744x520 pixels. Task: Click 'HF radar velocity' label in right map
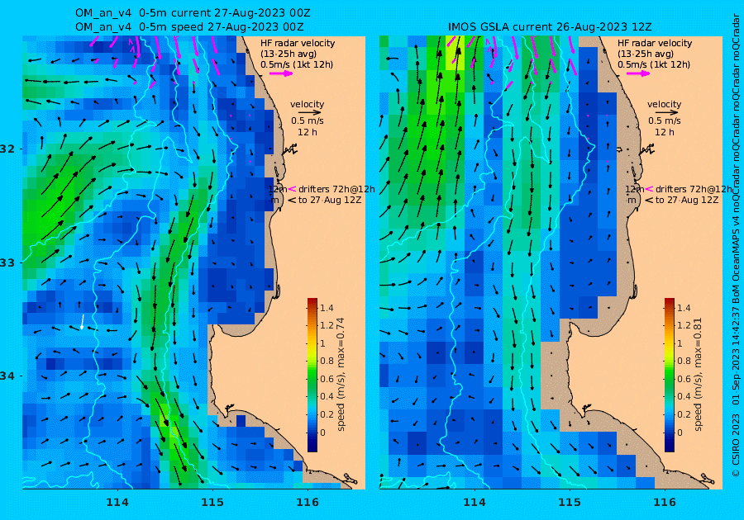click(655, 43)
